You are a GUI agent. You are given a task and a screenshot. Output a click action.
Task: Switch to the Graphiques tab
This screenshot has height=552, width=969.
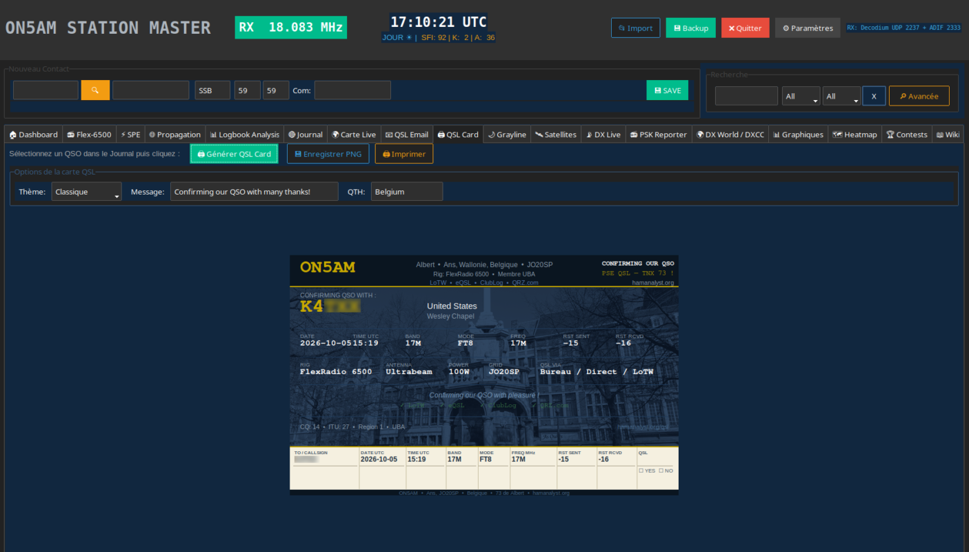click(799, 135)
